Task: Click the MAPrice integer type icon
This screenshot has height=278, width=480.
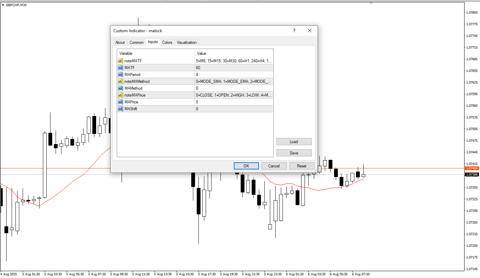Action: [x=120, y=102]
